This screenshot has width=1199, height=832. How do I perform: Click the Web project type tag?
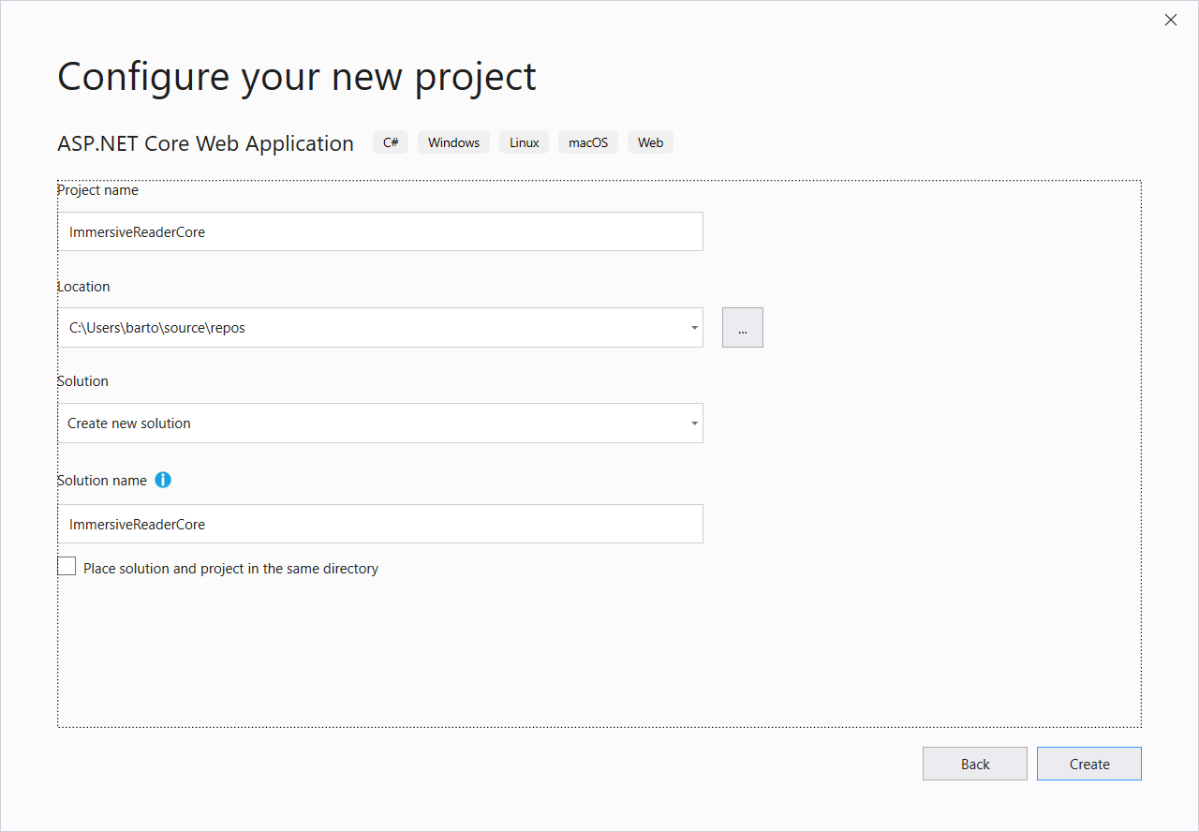click(x=650, y=142)
